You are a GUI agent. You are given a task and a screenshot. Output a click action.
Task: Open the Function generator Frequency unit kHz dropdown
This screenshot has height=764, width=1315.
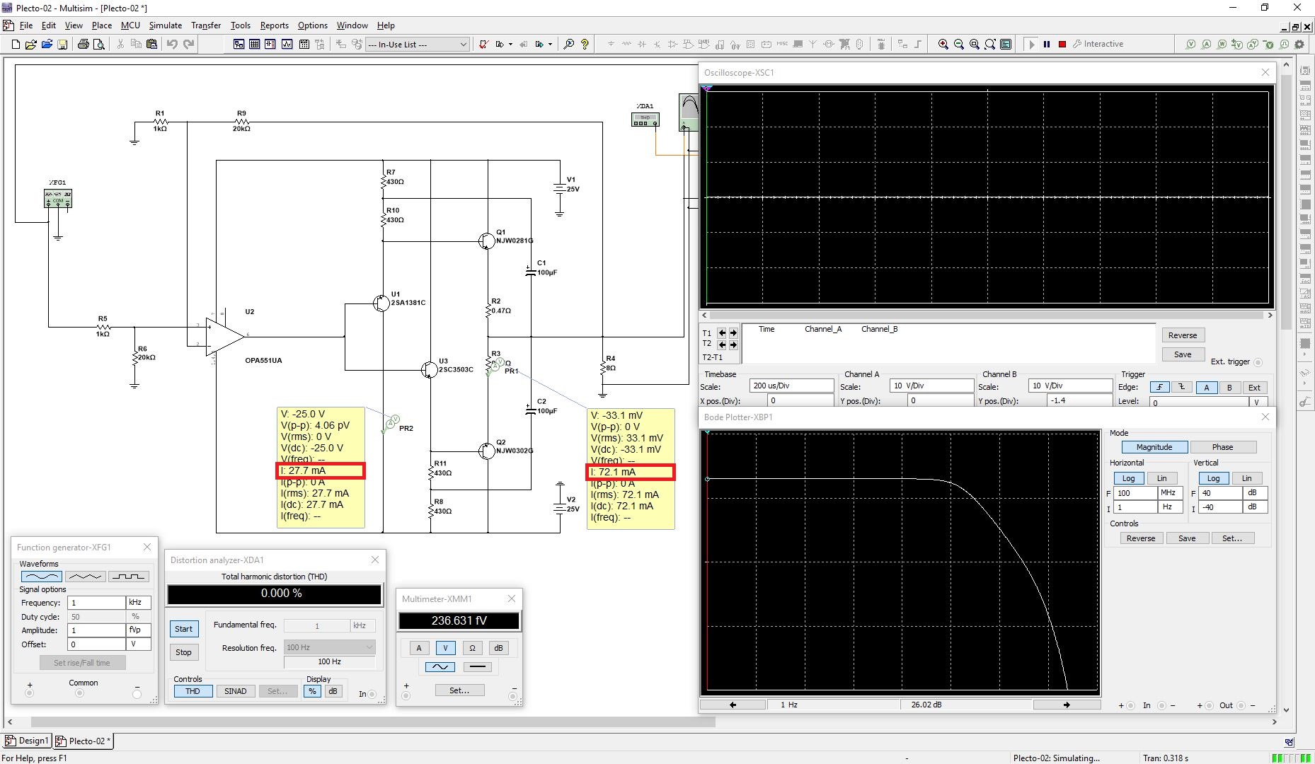click(x=138, y=603)
